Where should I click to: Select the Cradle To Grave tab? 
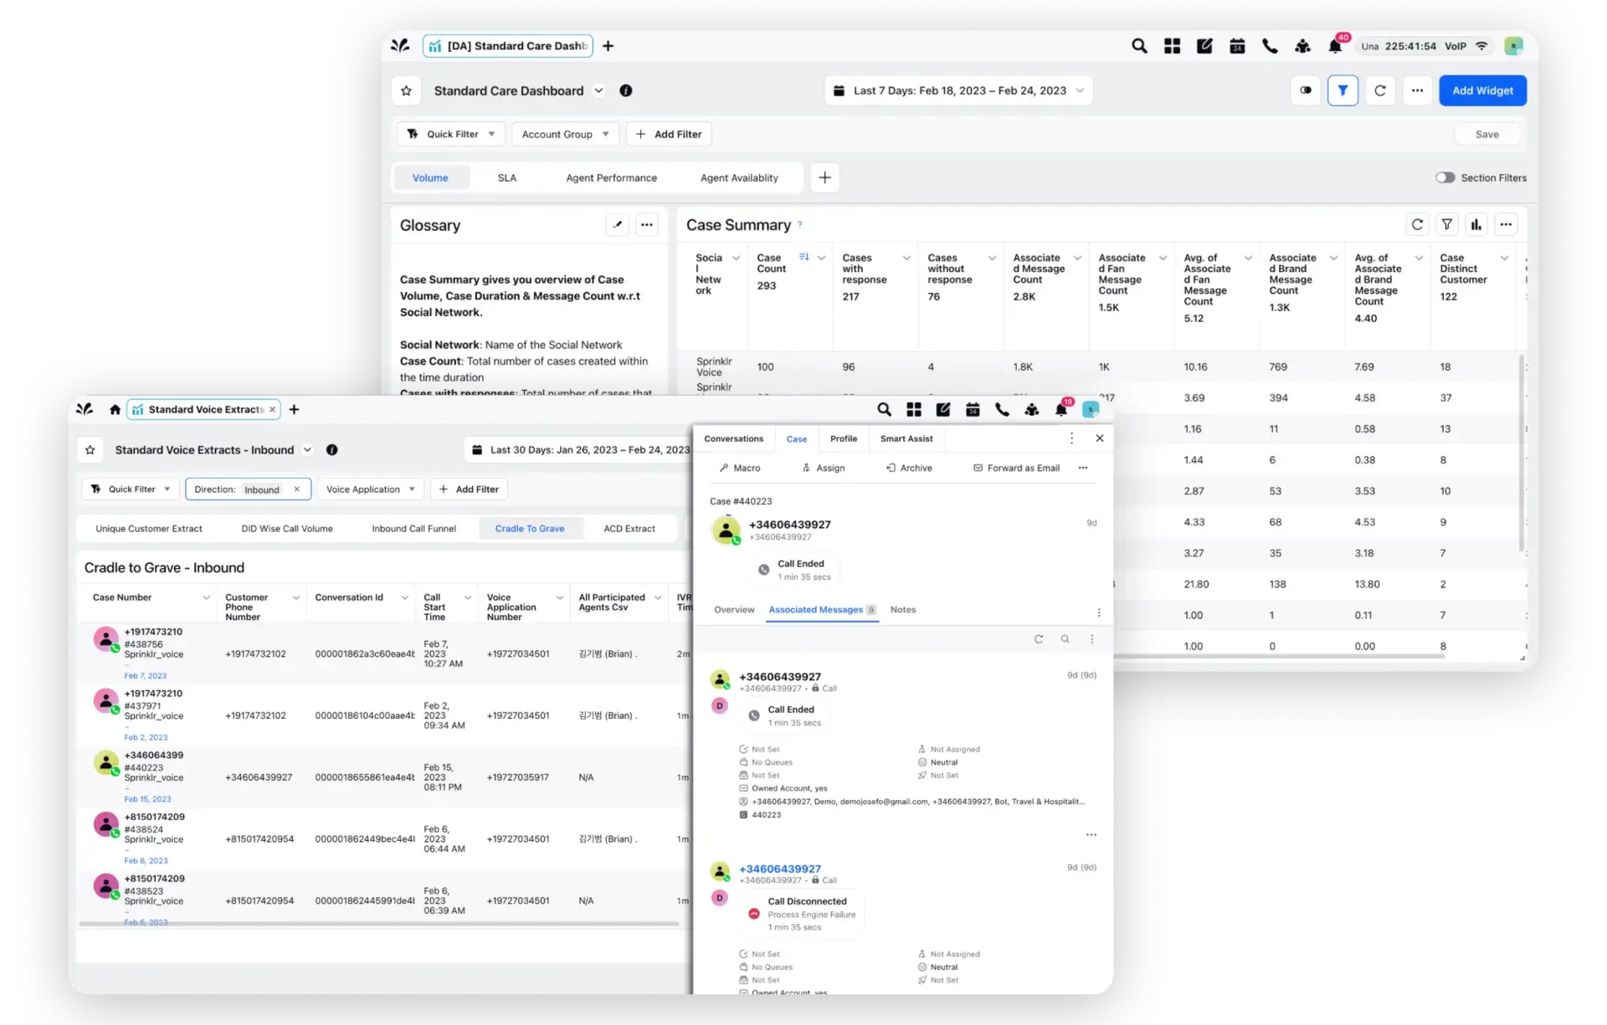coord(530,528)
